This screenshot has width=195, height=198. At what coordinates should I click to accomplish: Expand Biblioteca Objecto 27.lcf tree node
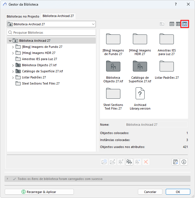click(13, 65)
